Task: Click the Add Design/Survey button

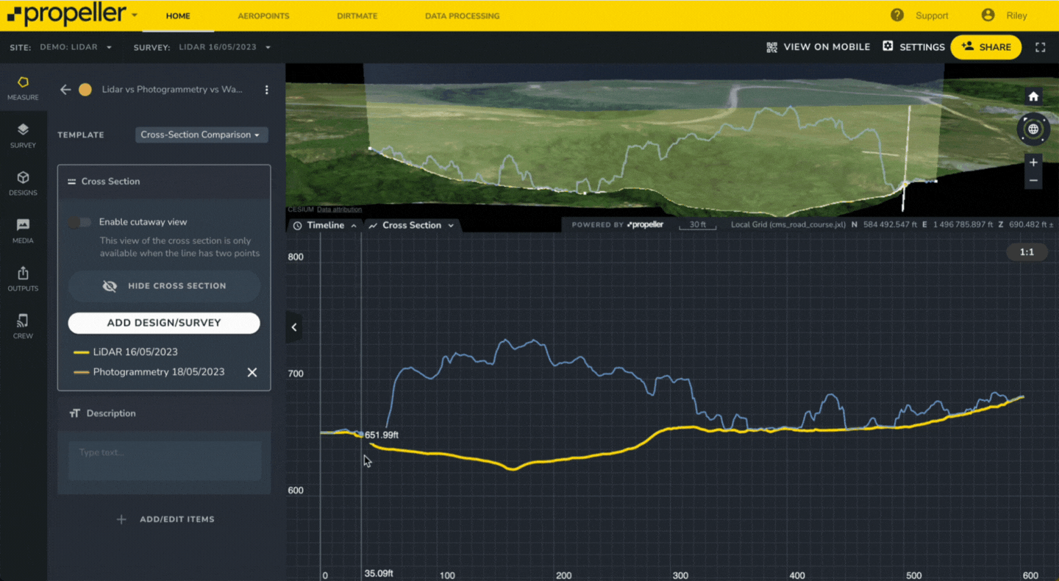Action: 164,323
